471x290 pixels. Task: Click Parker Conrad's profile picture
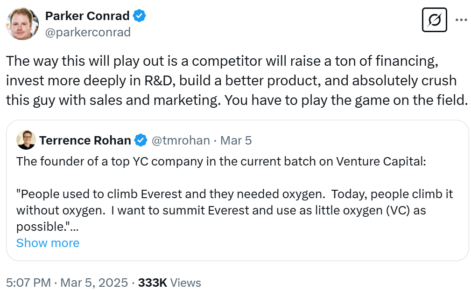(22, 24)
